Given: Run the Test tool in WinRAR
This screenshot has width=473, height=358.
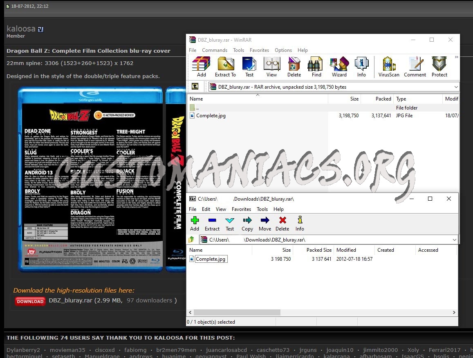Looking at the screenshot, I should pyautogui.click(x=249, y=67).
